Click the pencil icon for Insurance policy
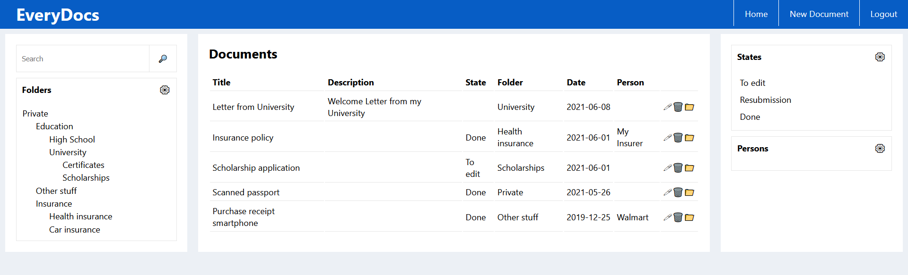This screenshot has width=908, height=275. point(667,138)
